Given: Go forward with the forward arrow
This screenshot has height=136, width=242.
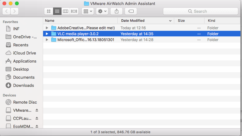Looking at the screenshot, I should [x=14, y=11].
